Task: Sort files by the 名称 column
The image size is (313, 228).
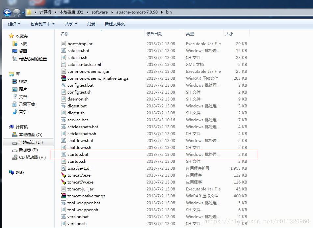Action: 65,34
